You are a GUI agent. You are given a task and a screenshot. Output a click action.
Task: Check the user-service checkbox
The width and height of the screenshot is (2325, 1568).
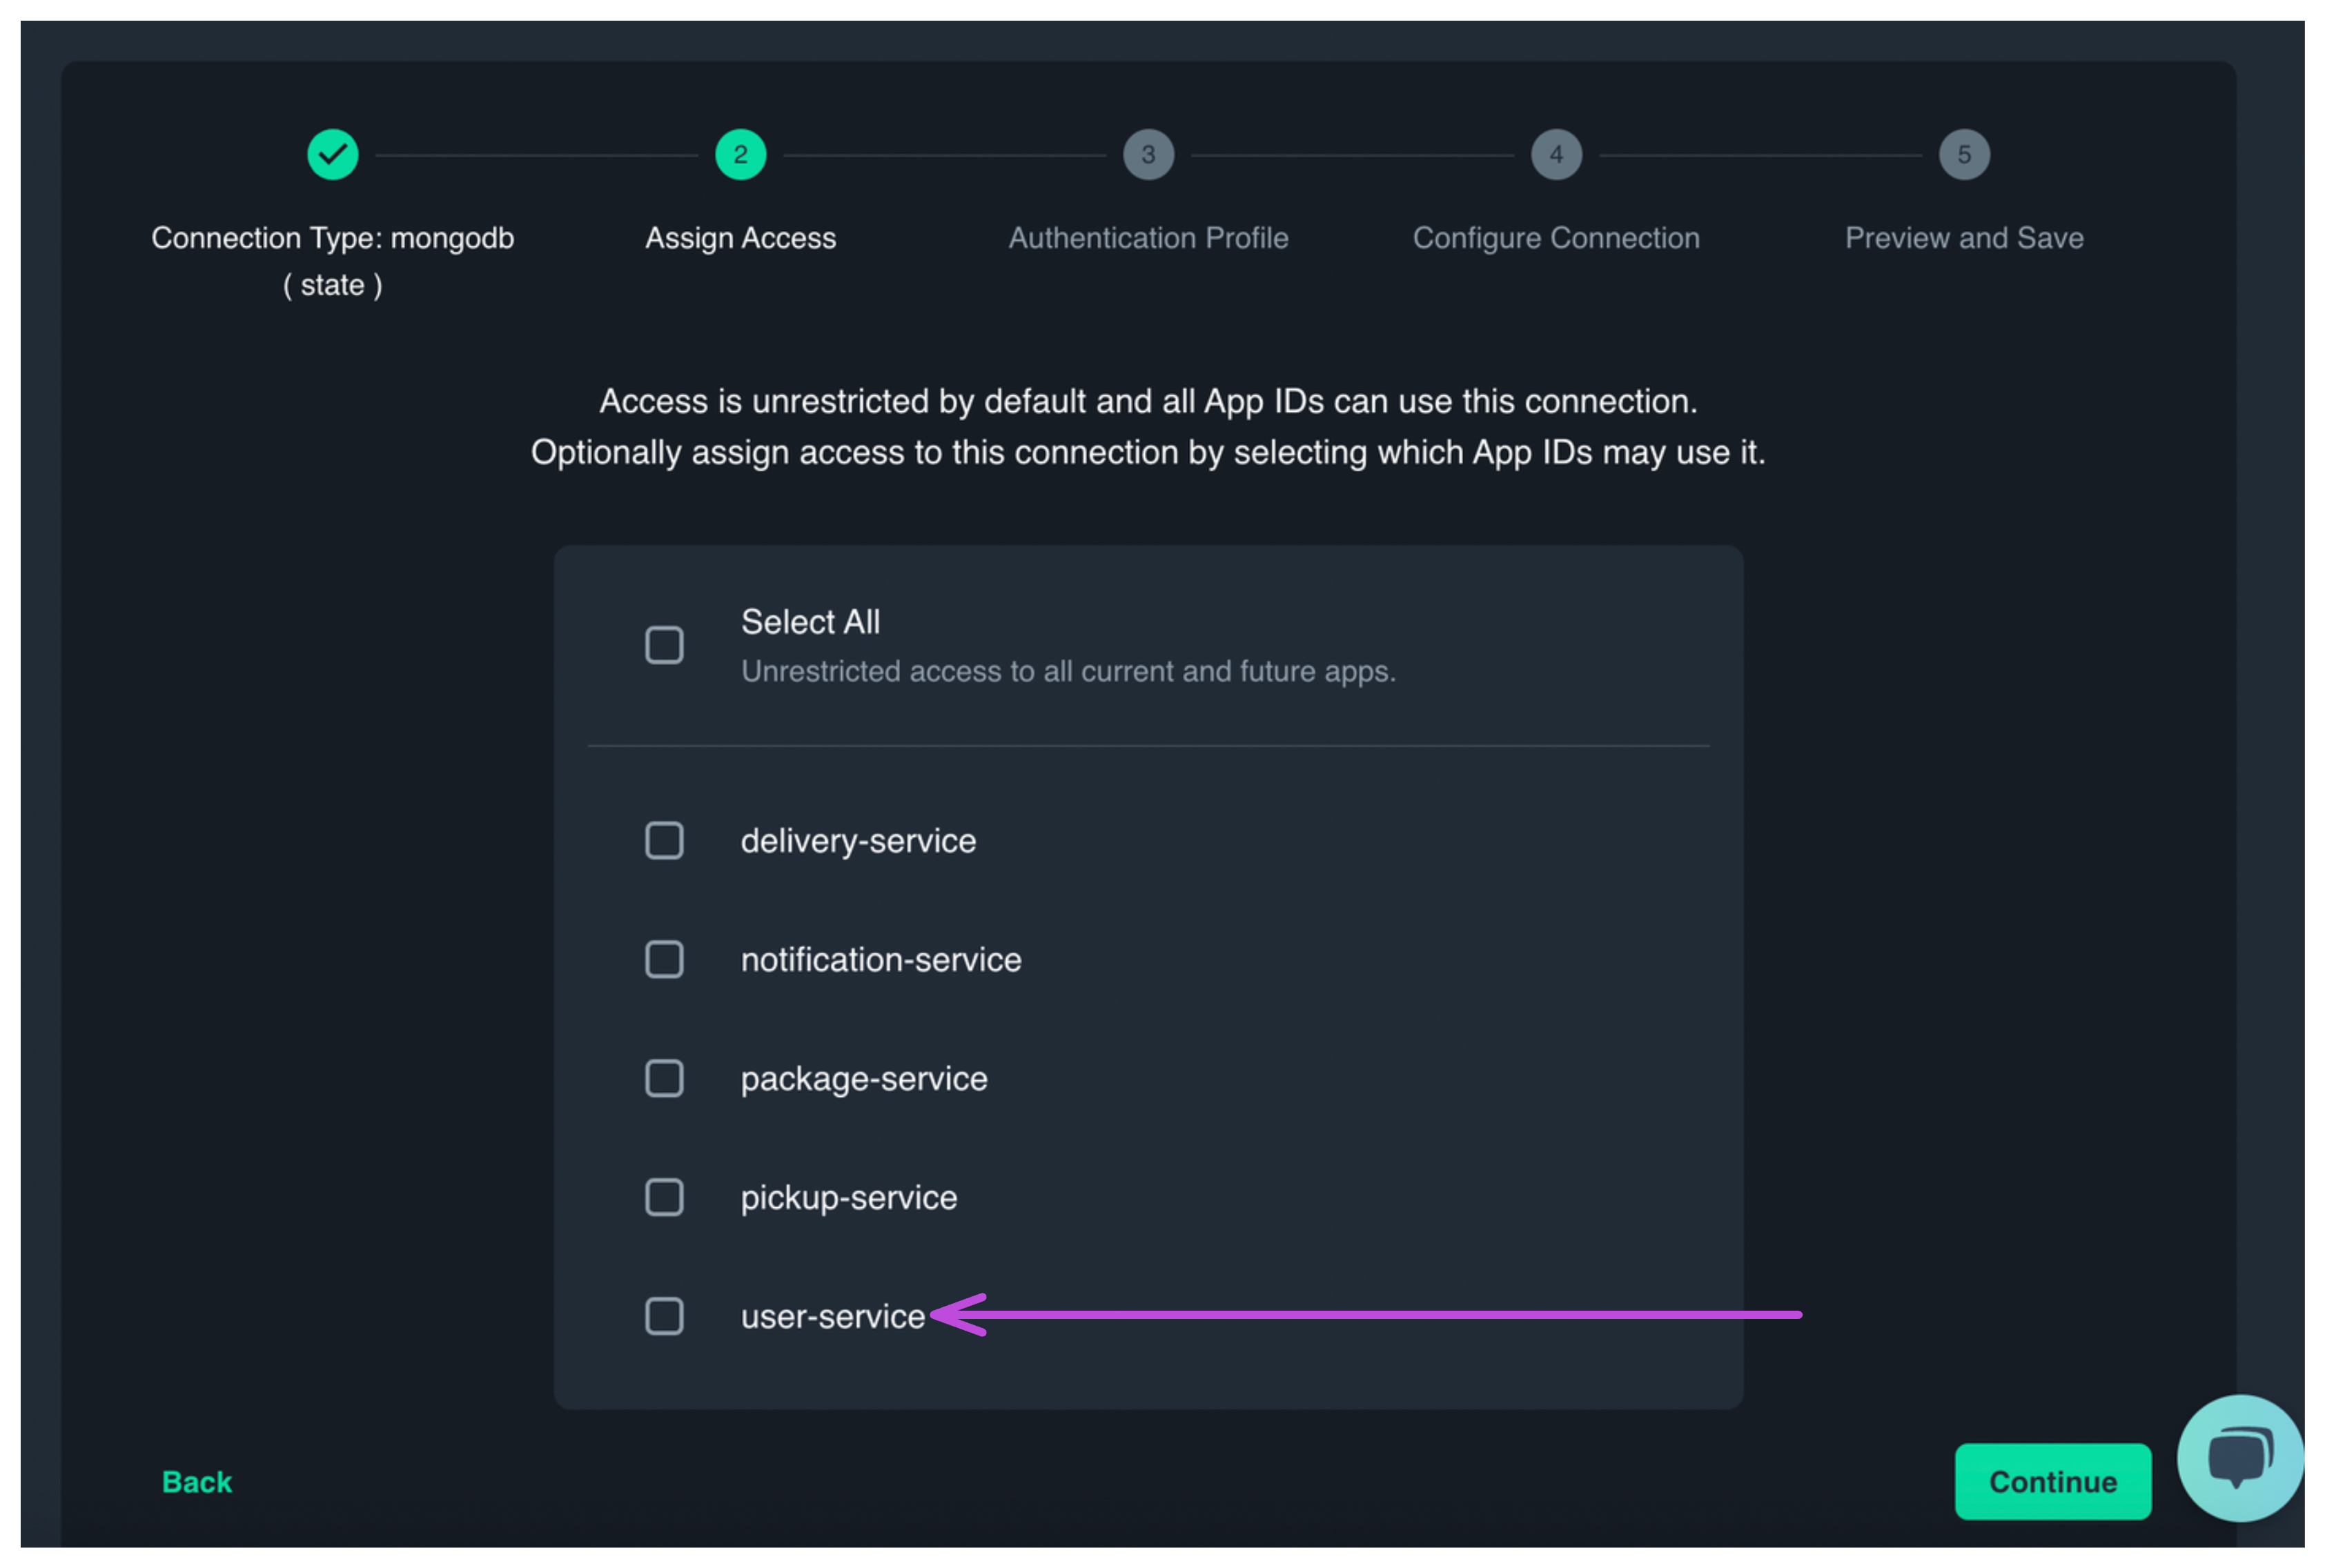[x=665, y=1316]
